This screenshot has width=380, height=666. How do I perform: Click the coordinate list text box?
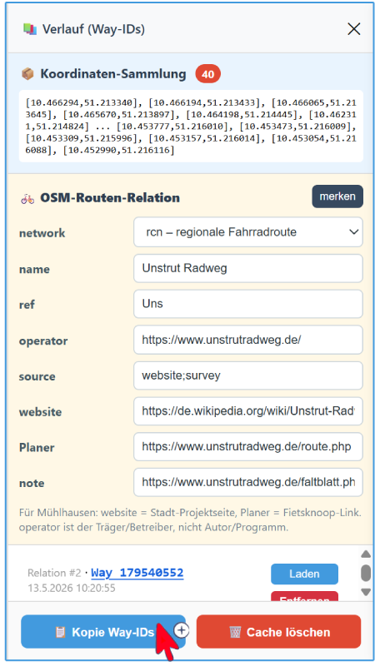pos(191,127)
